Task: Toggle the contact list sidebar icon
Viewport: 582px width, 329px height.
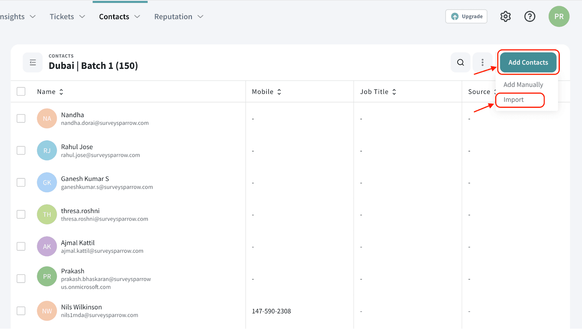Action: 33,63
